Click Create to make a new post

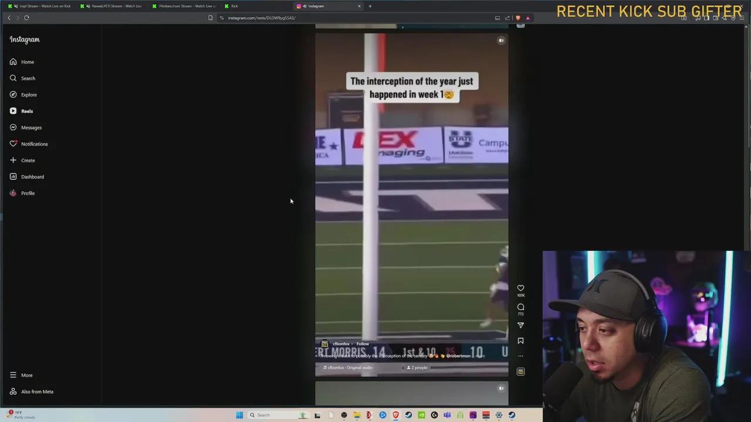[x=22, y=160]
